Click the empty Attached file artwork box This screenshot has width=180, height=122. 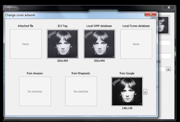[x=26, y=44]
